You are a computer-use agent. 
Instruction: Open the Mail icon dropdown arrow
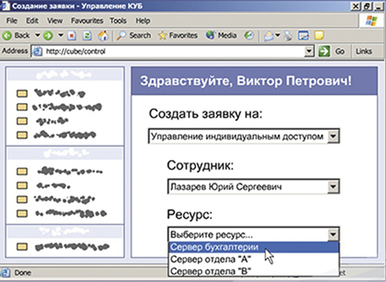(277, 35)
